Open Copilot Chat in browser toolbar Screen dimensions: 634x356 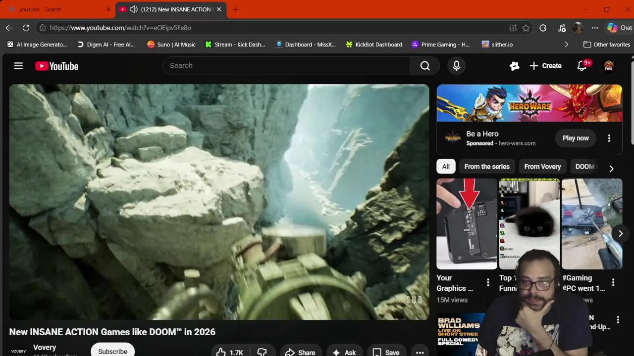pos(619,28)
